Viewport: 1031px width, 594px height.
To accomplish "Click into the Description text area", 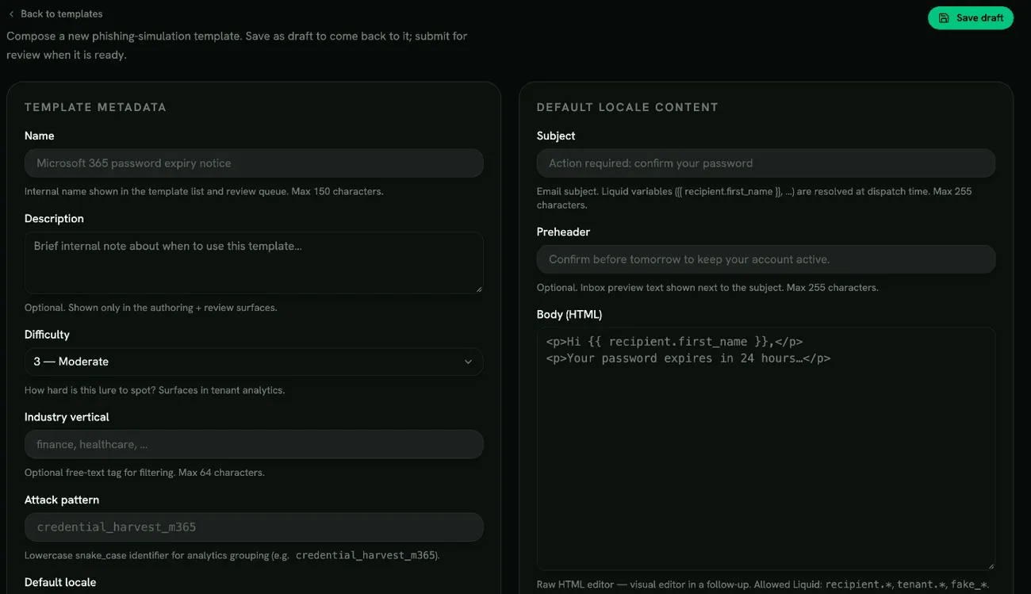I will [x=254, y=263].
